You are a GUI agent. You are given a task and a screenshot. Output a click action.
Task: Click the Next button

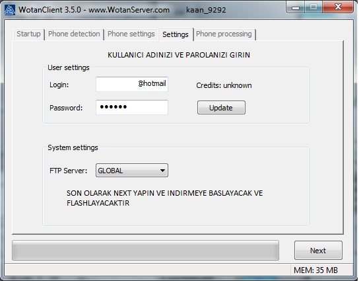318,251
